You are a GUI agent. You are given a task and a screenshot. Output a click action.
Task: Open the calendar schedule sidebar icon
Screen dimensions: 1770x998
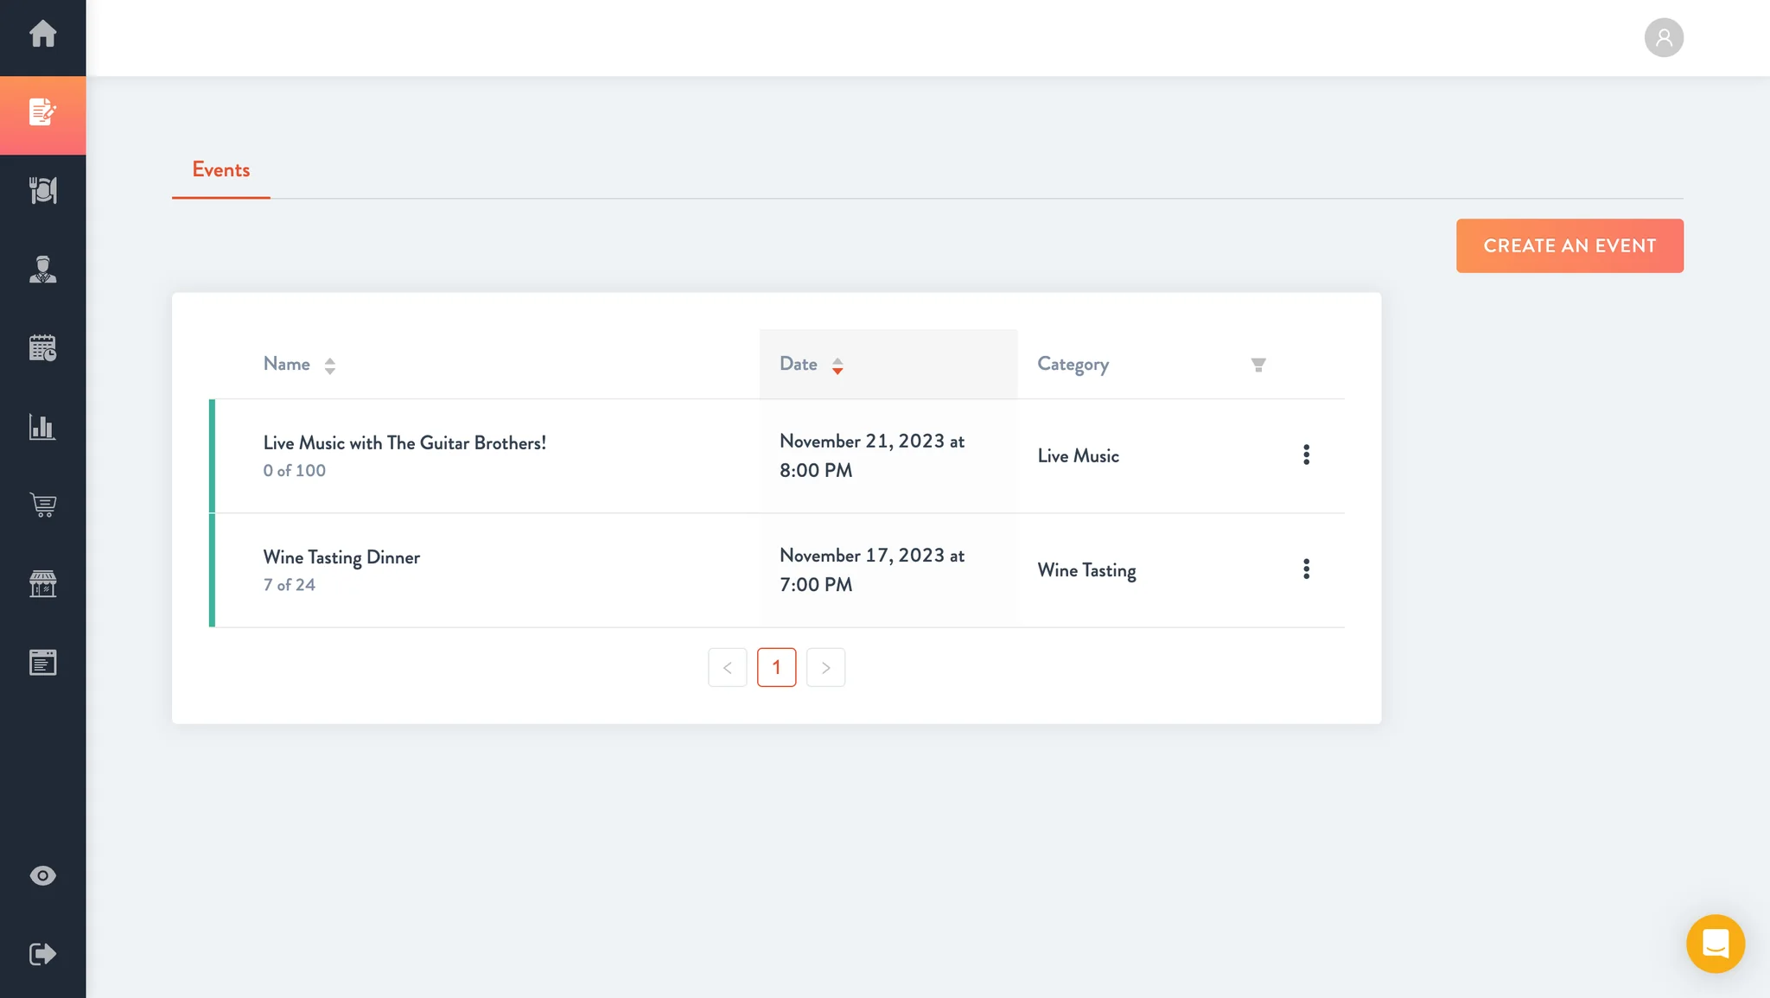pyautogui.click(x=42, y=348)
